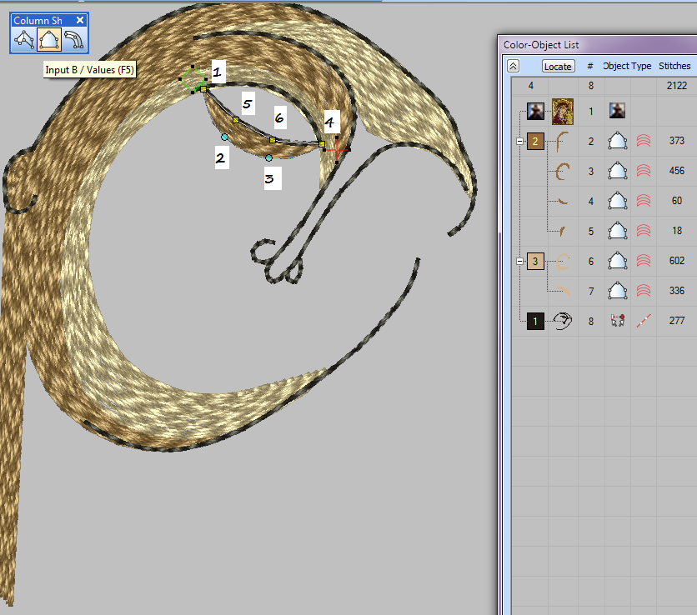Select the Input A column tool
The width and height of the screenshot is (697, 615).
tap(23, 40)
